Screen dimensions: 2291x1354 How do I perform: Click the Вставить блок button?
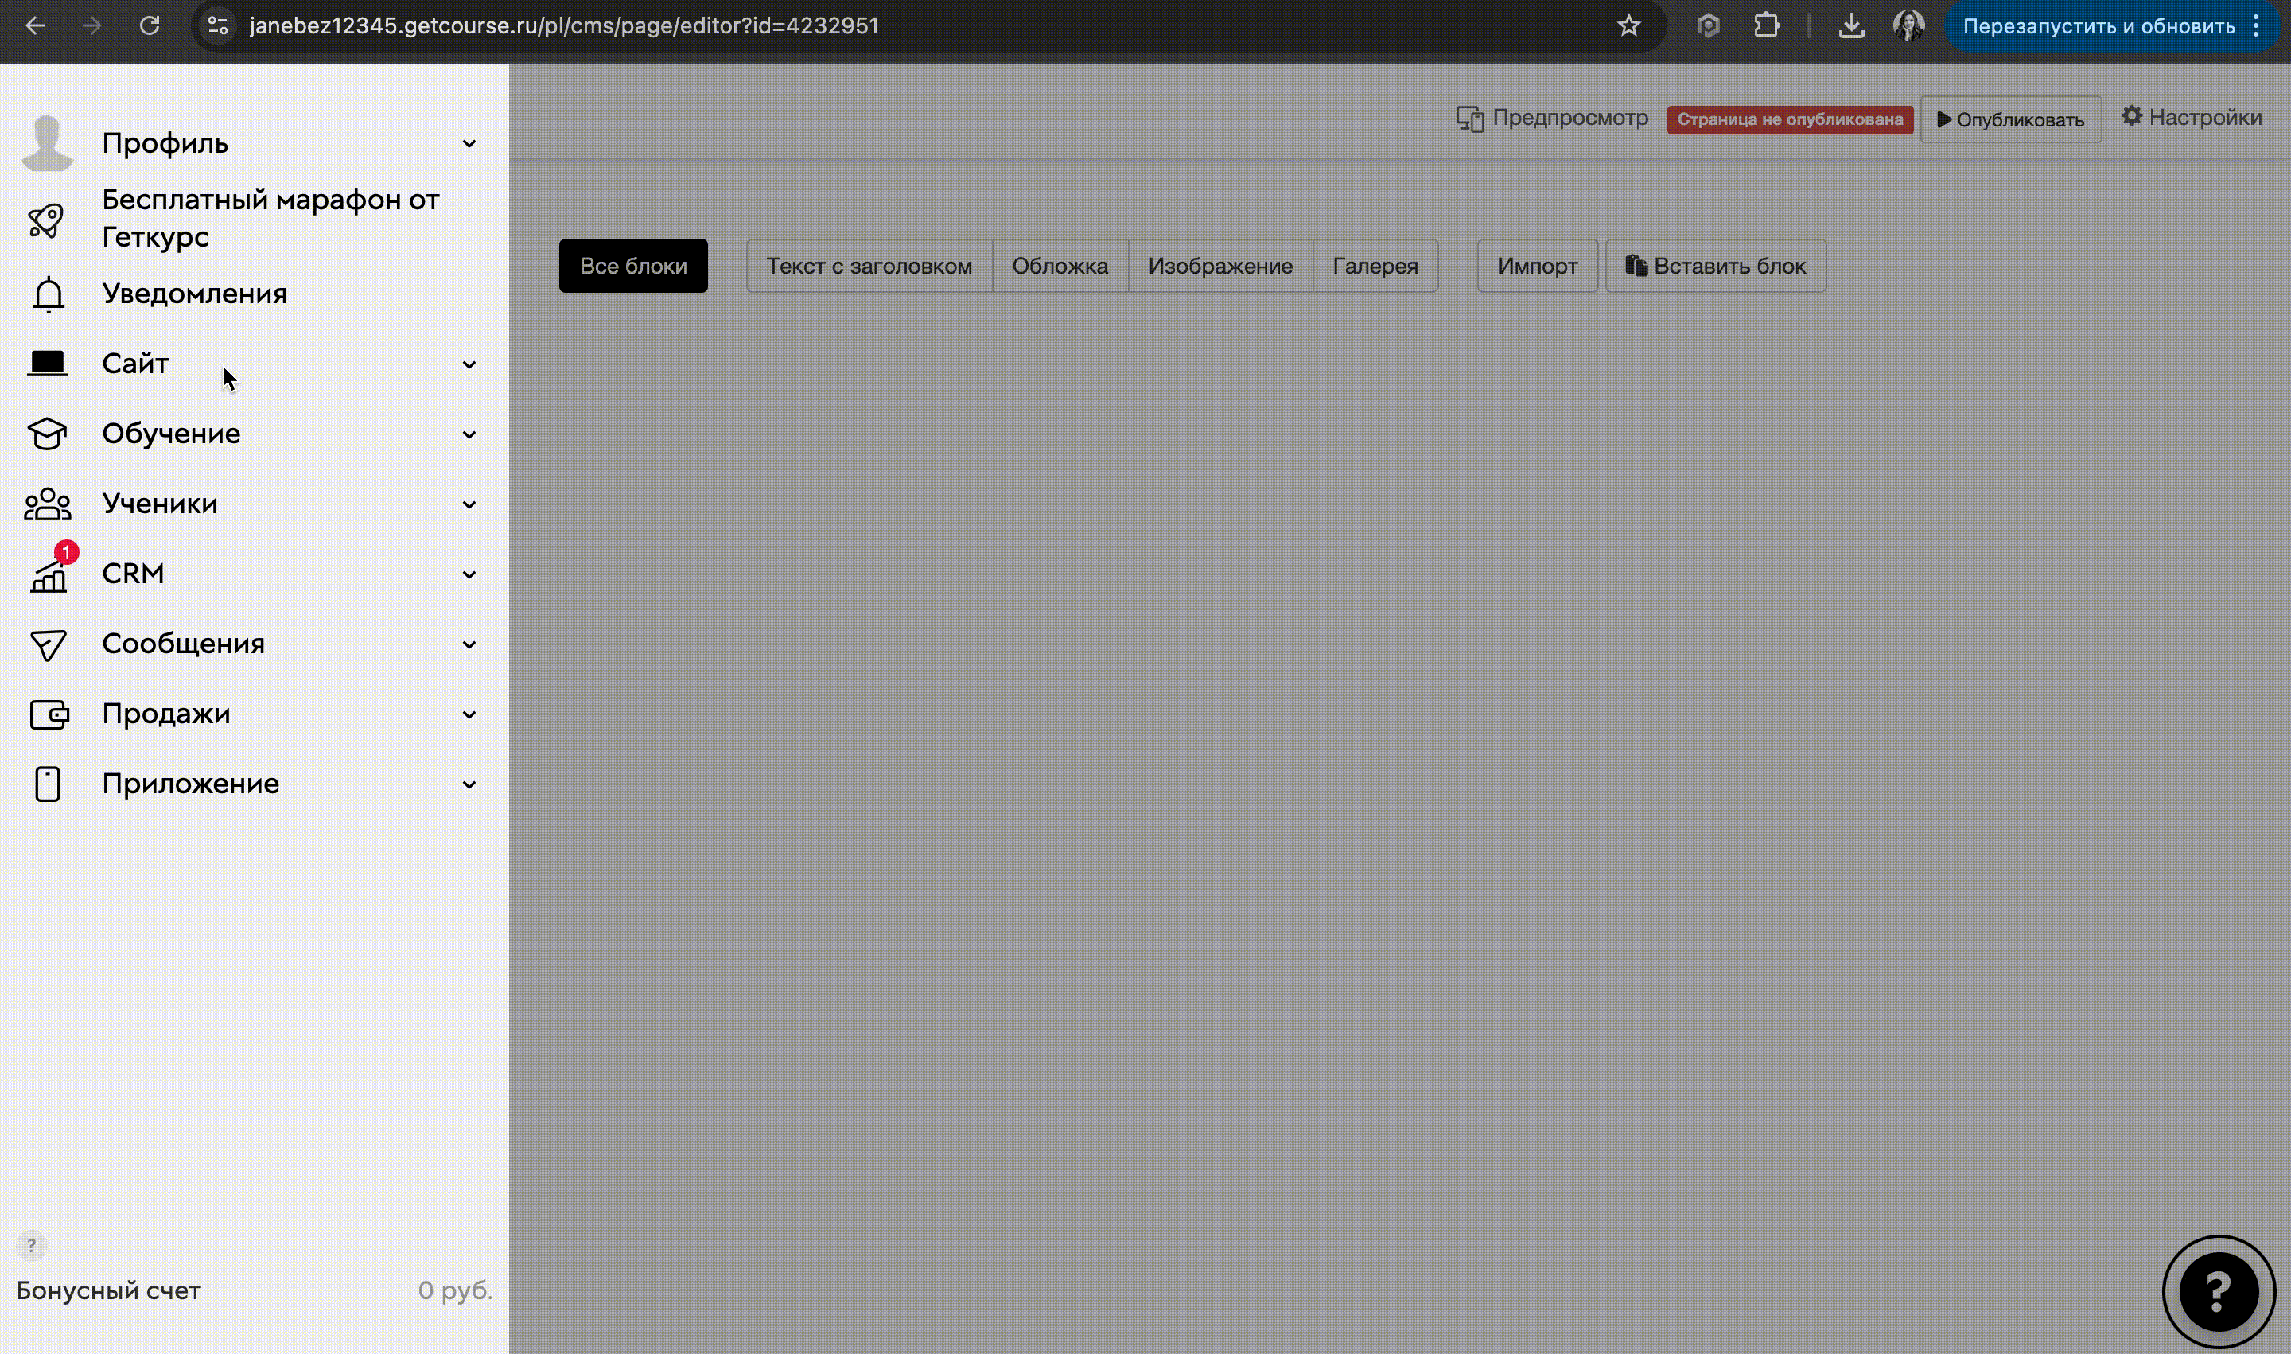point(1715,266)
